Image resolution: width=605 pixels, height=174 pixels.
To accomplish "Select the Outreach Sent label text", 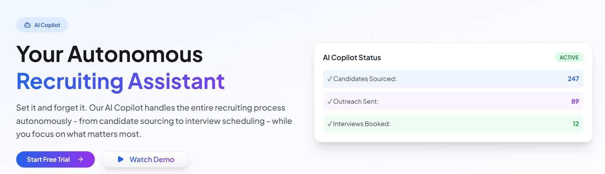I will (x=356, y=102).
